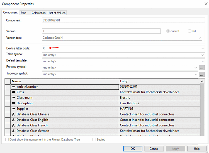Image resolution: width=209 pixels, height=153 pixels.
Task: Select the 'old' version radio button
Action: click(x=190, y=31)
